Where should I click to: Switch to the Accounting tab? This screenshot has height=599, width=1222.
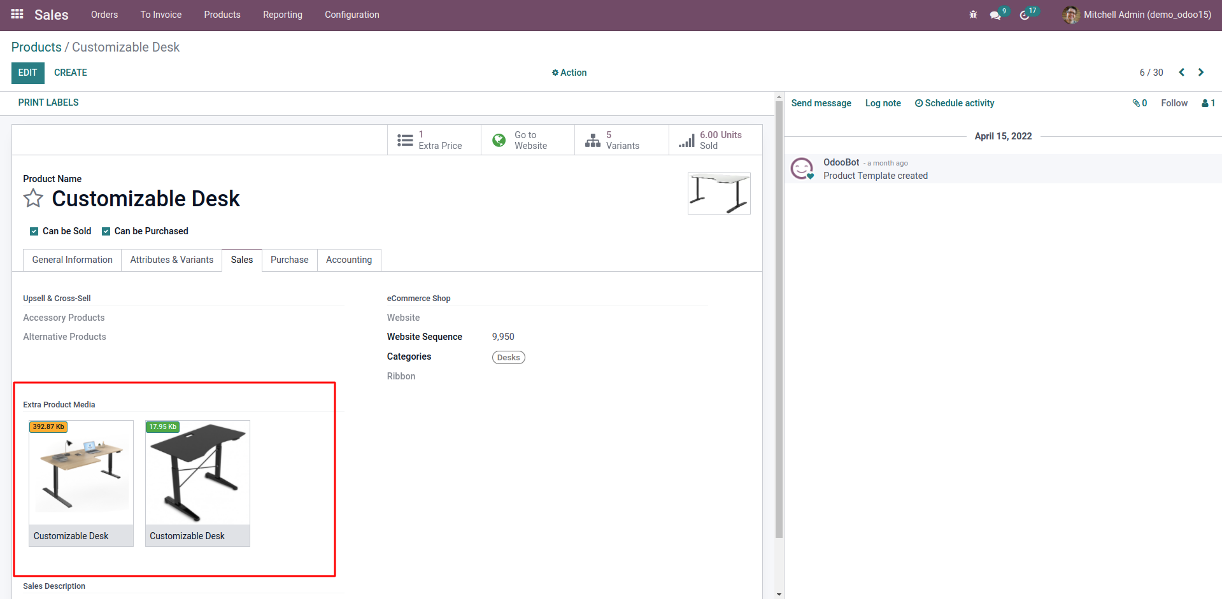click(x=349, y=260)
